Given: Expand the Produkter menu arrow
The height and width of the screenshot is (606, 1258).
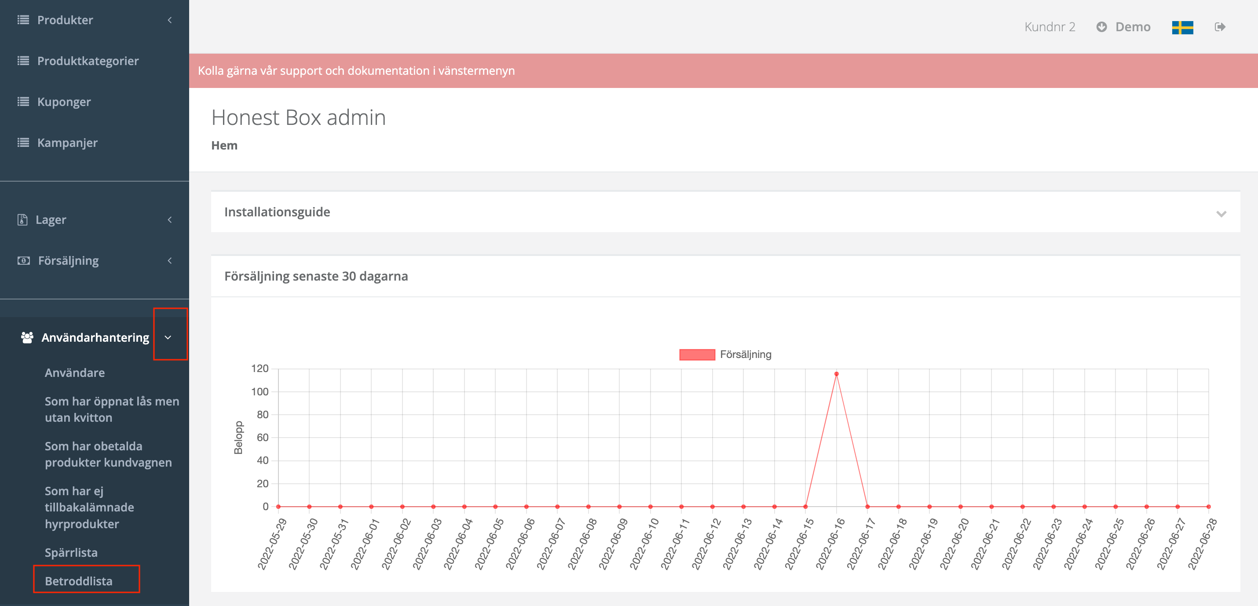Looking at the screenshot, I should 169,20.
